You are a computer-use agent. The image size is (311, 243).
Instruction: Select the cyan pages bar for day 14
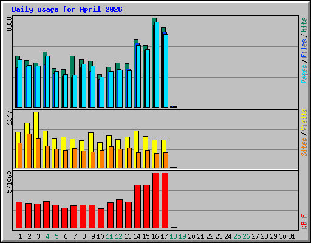click(138, 76)
